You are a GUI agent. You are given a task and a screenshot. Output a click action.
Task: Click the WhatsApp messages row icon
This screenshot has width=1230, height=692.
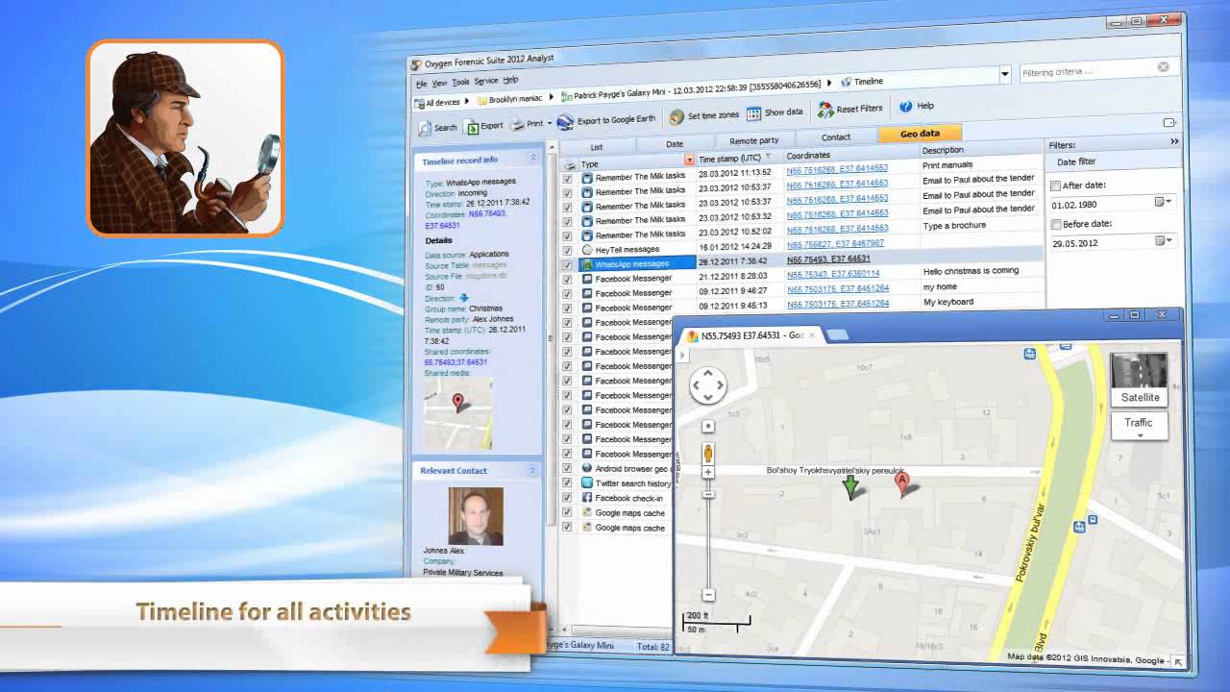pyautogui.click(x=587, y=264)
